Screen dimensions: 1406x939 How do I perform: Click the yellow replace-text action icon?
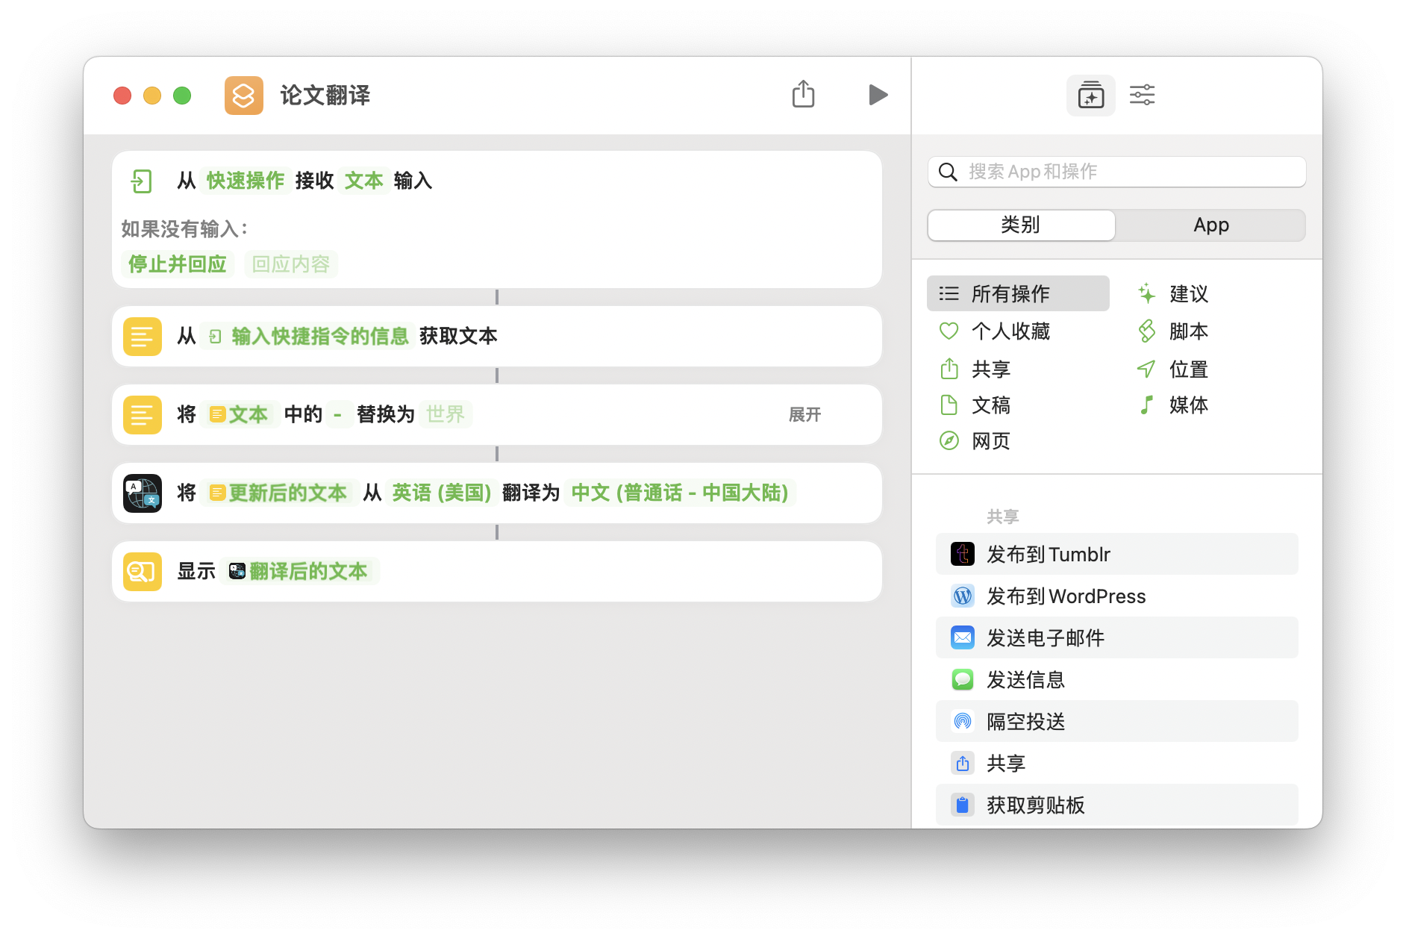(142, 414)
